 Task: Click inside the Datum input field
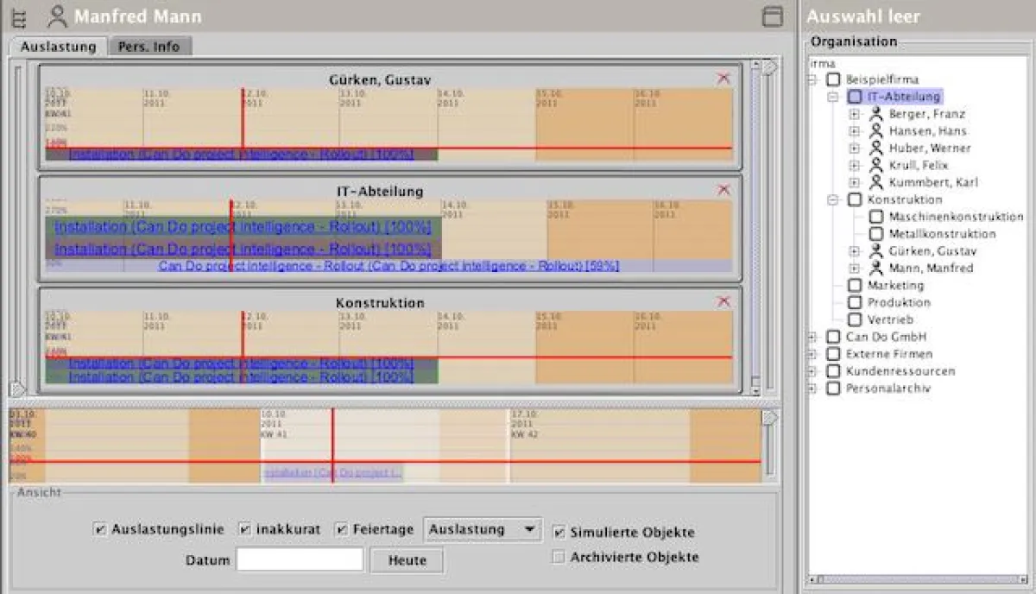click(x=299, y=559)
